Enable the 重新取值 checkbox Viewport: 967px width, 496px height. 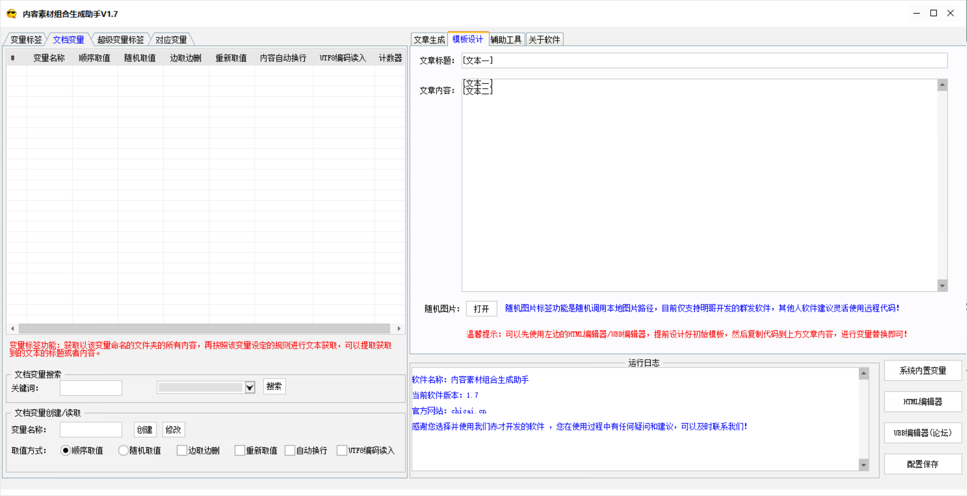click(x=240, y=450)
